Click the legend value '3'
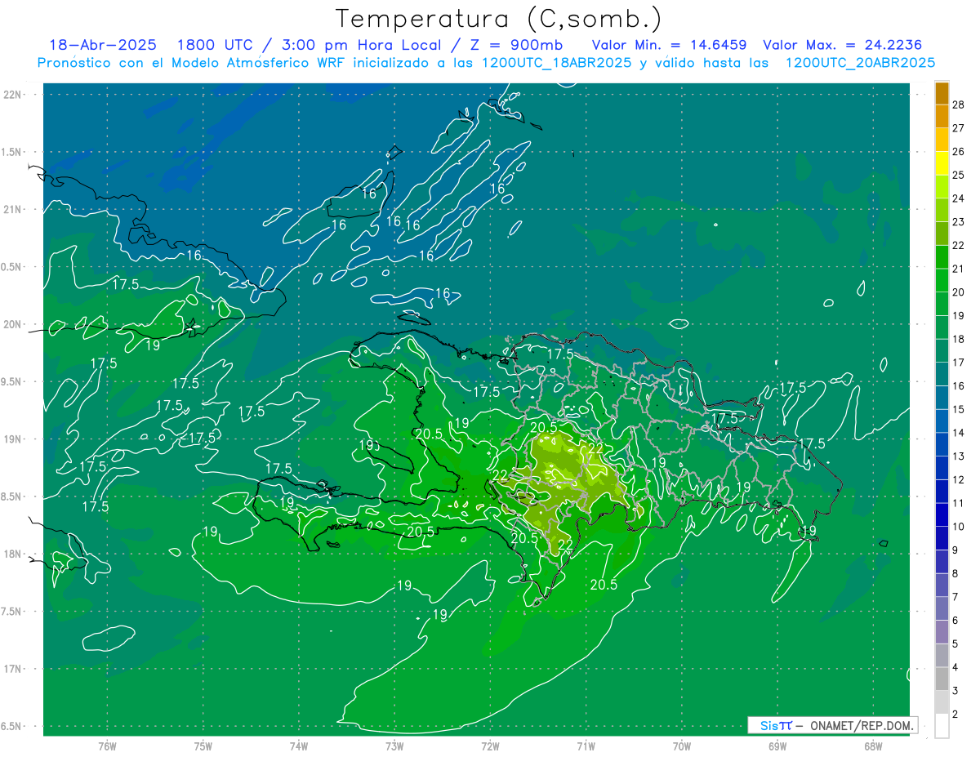This screenshot has height=757, width=980. (956, 691)
